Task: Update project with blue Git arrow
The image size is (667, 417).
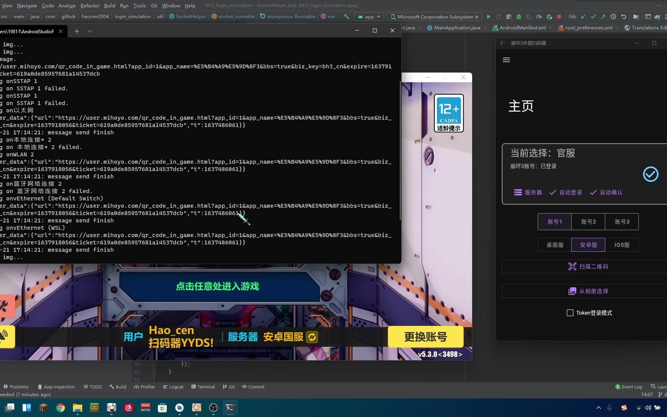Action: [x=584, y=17]
